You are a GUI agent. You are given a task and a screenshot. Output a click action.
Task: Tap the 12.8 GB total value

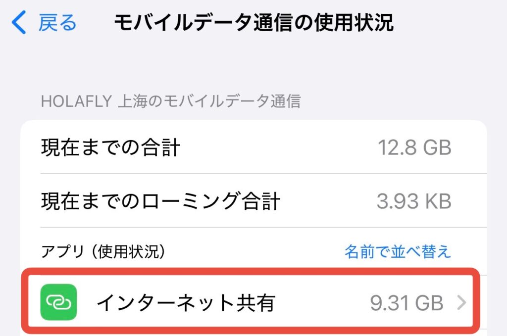coord(414,147)
